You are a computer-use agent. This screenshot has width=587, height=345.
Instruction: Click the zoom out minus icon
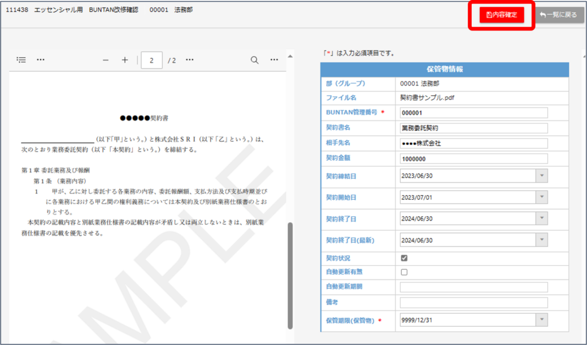(105, 60)
